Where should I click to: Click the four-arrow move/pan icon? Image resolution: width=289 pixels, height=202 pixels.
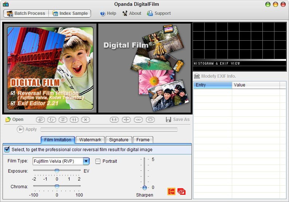click(x=126, y=120)
